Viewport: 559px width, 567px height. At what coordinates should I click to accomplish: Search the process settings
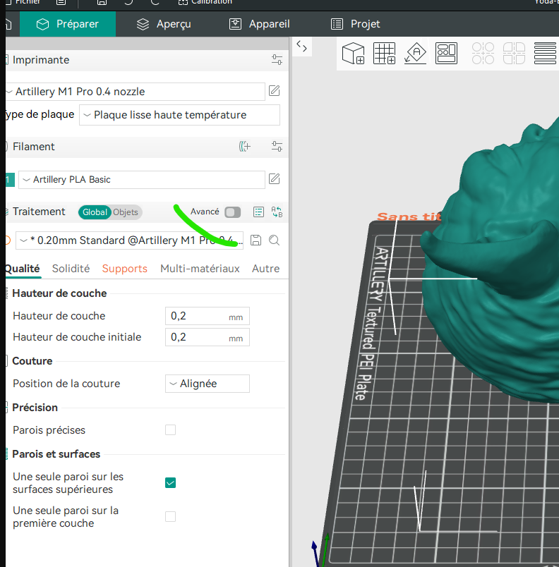[275, 240]
